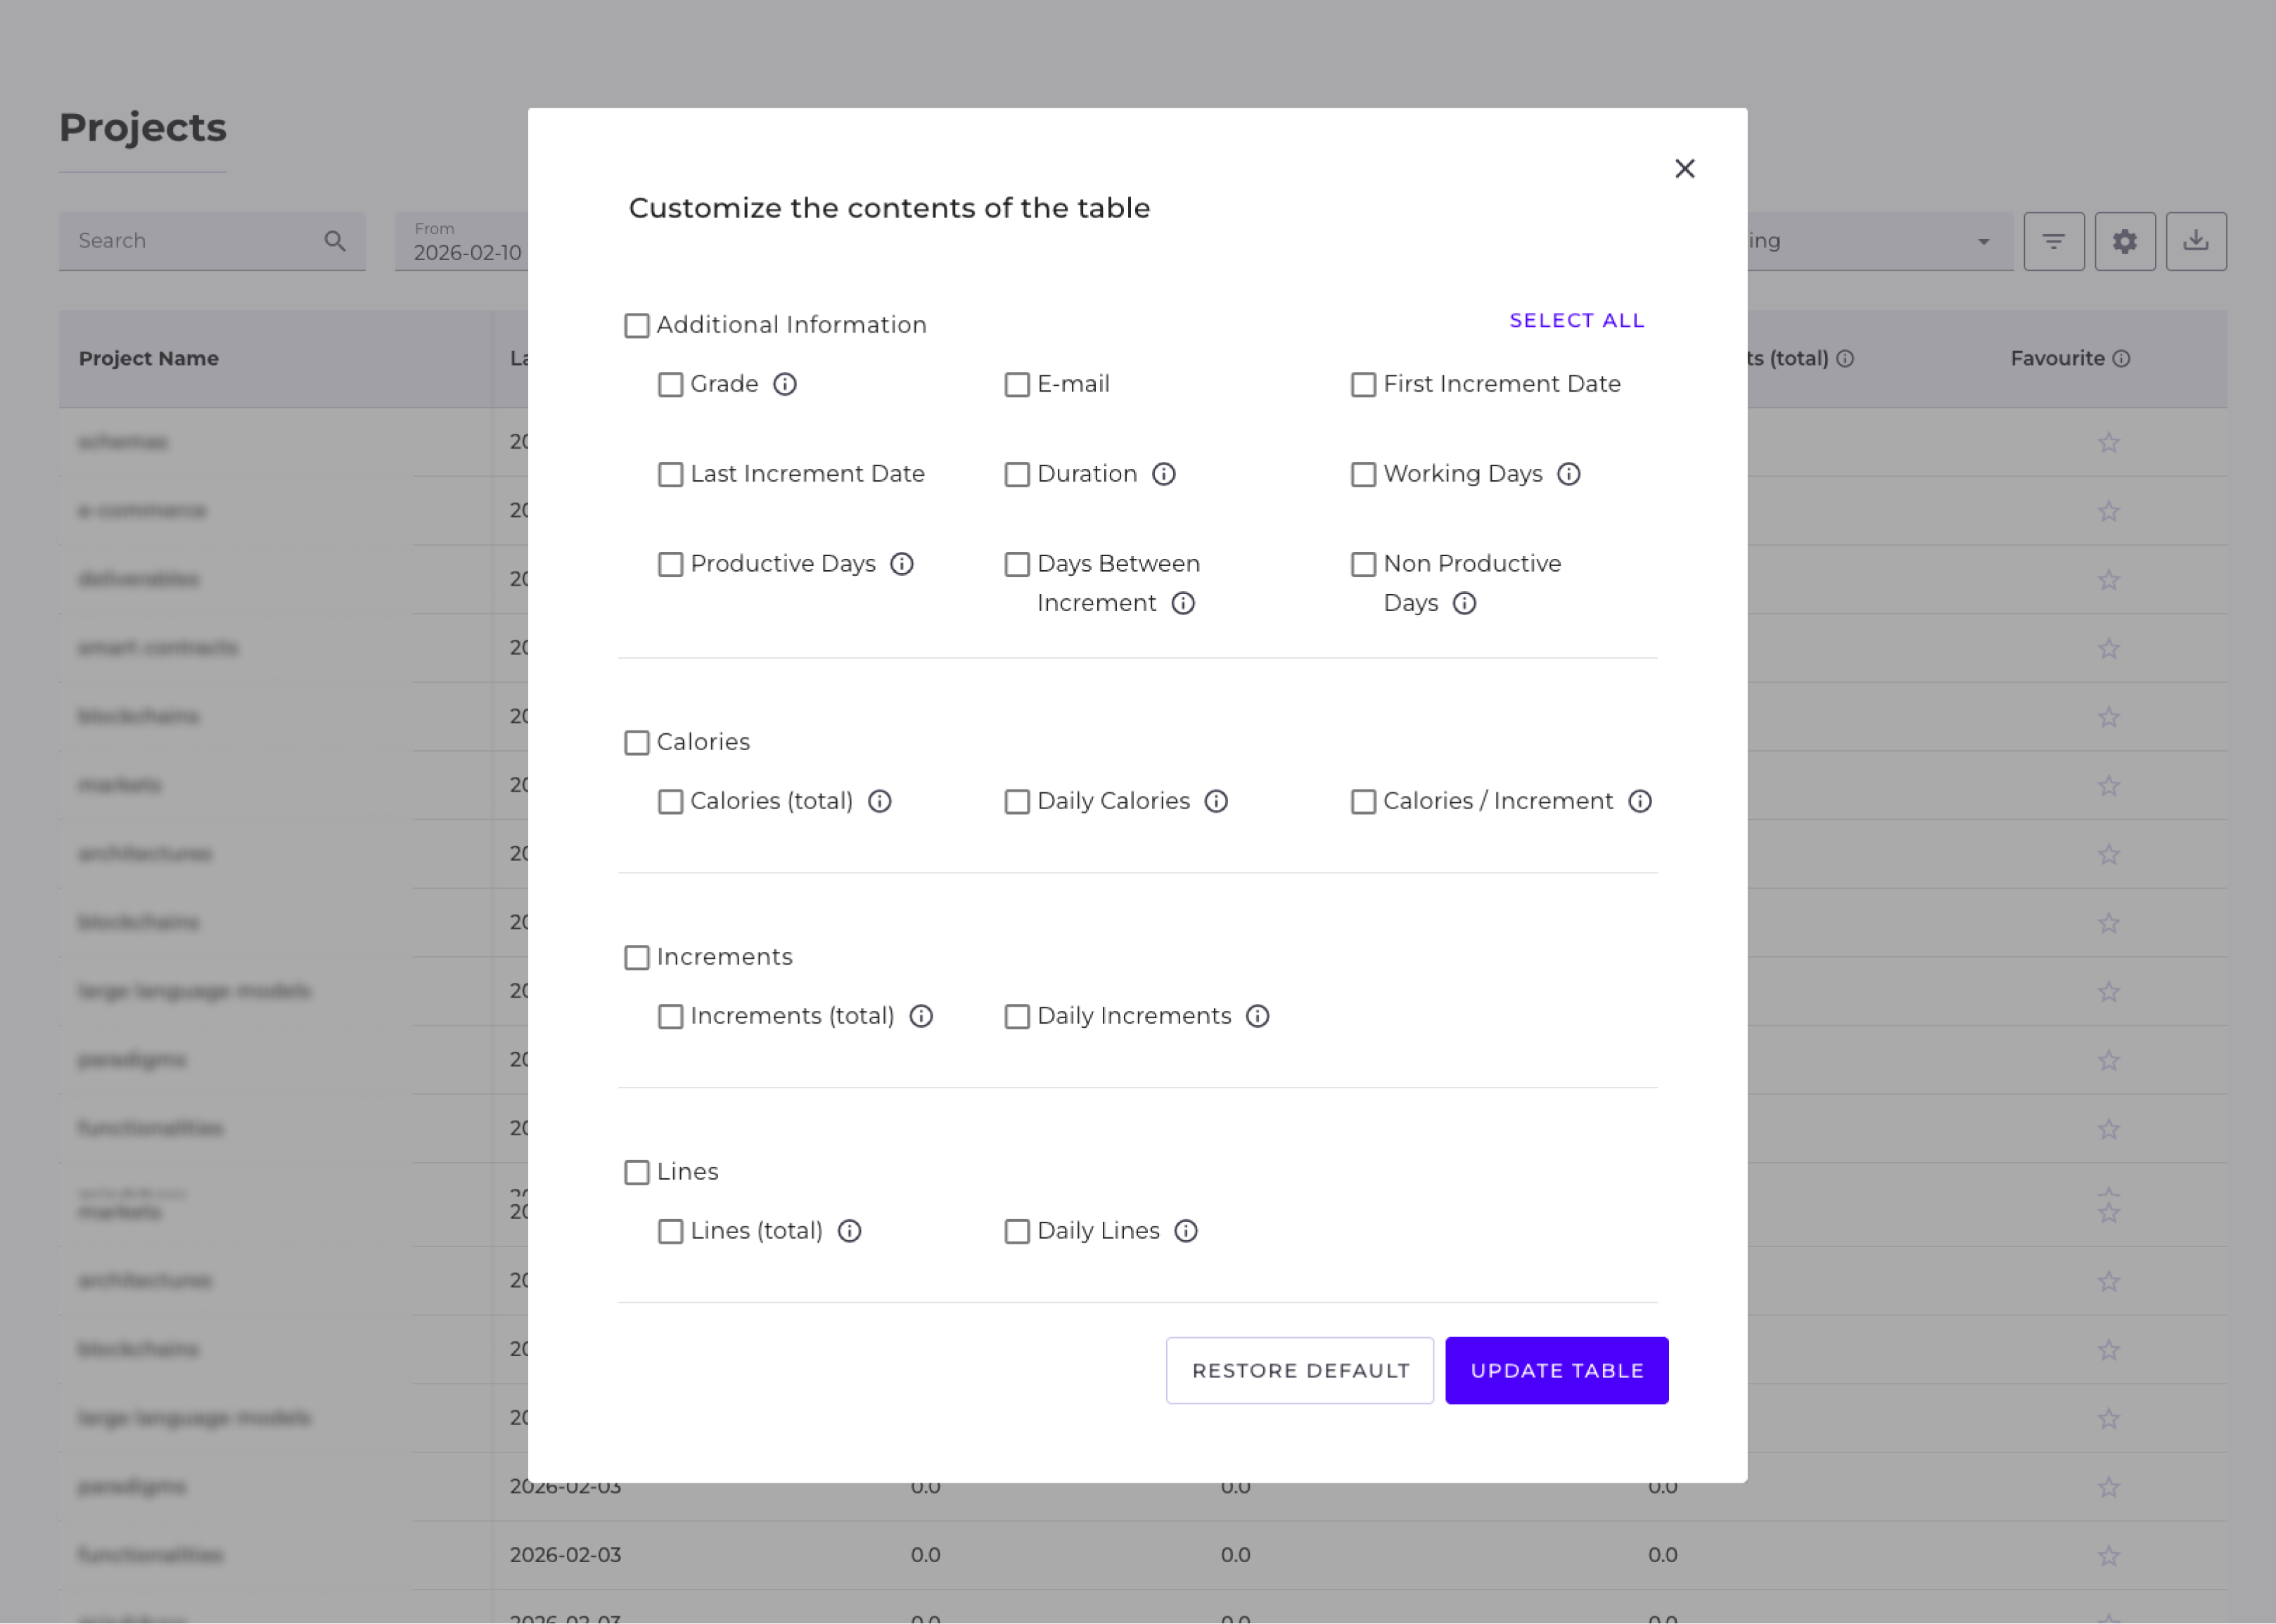
Task: Open the table settings gear icon
Action: point(2125,240)
